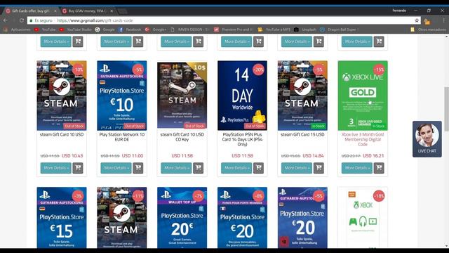Viewport: 449px width, 253px height.
Task: Add Xbox live 3 Month Gold to cart
Action: tap(379, 168)
